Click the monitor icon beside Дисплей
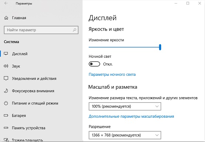Image resolution: width=205 pixels, height=142 pixels. [6, 54]
